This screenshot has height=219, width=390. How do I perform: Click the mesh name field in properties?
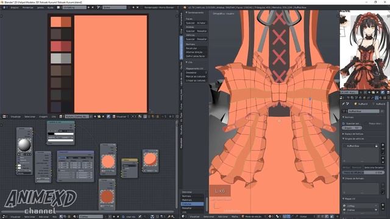click(363, 111)
